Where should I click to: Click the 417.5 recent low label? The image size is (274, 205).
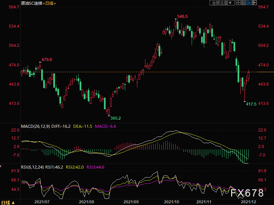251,104
